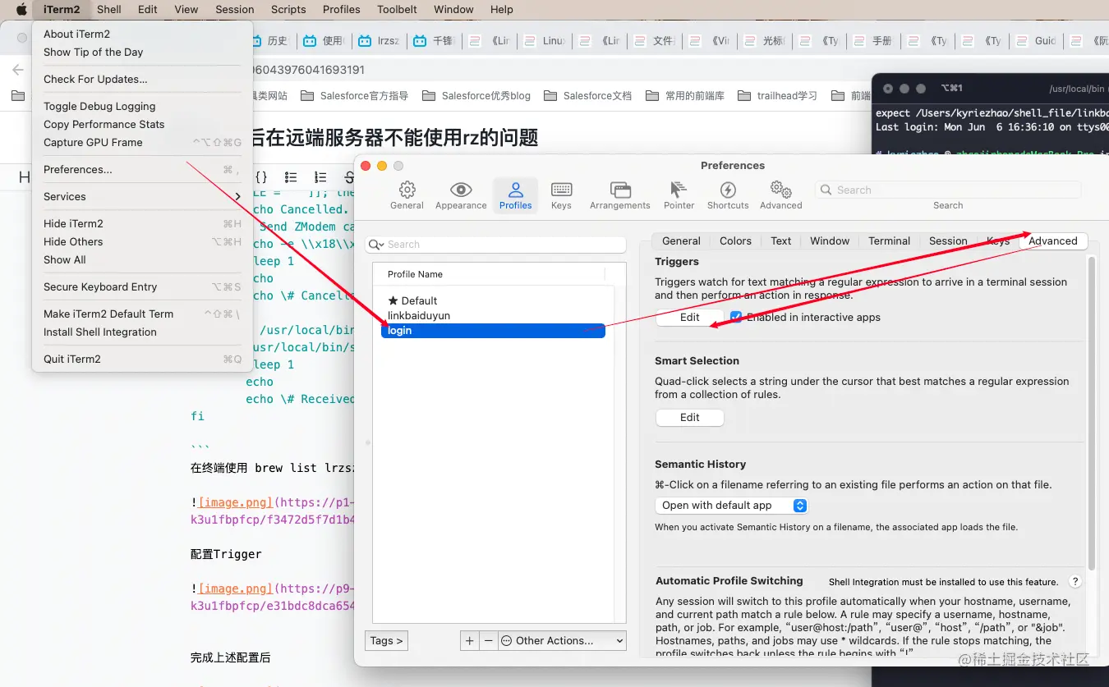Viewport: 1109px width, 687px height.
Task: Focus the Preferences search field
Action: pyautogui.click(x=948, y=190)
